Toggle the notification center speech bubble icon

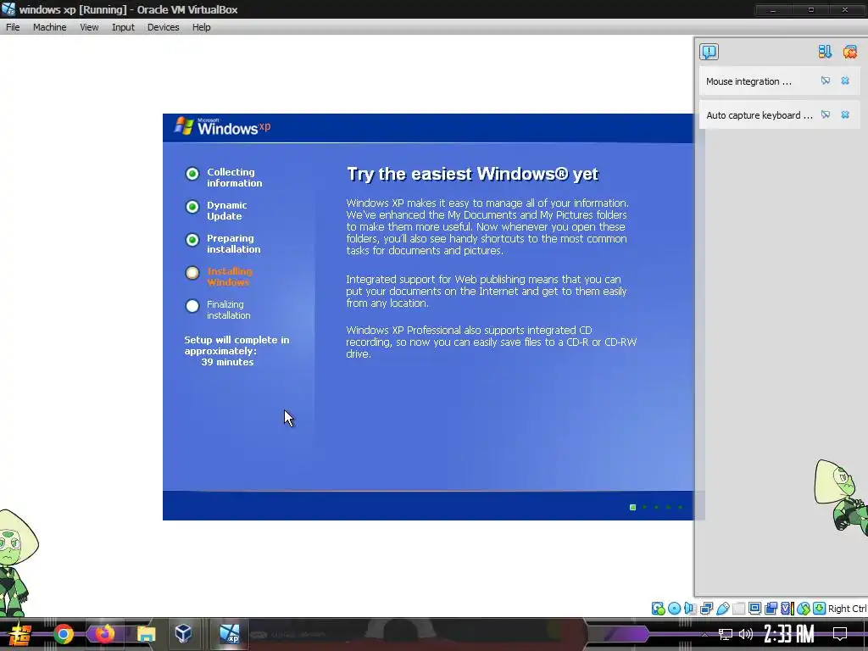coord(709,52)
